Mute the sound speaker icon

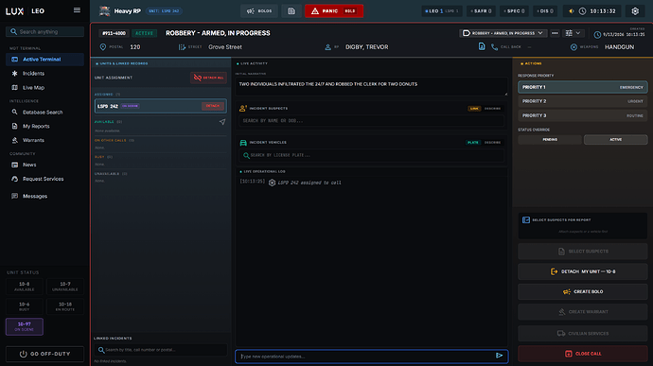(572, 11)
